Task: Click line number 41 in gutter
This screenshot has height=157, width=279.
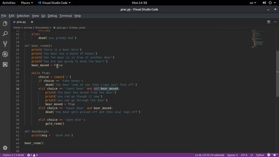Action: click(x=17, y=132)
